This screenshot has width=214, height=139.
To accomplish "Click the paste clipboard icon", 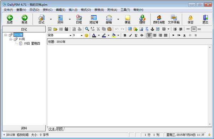I will pos(109,29).
